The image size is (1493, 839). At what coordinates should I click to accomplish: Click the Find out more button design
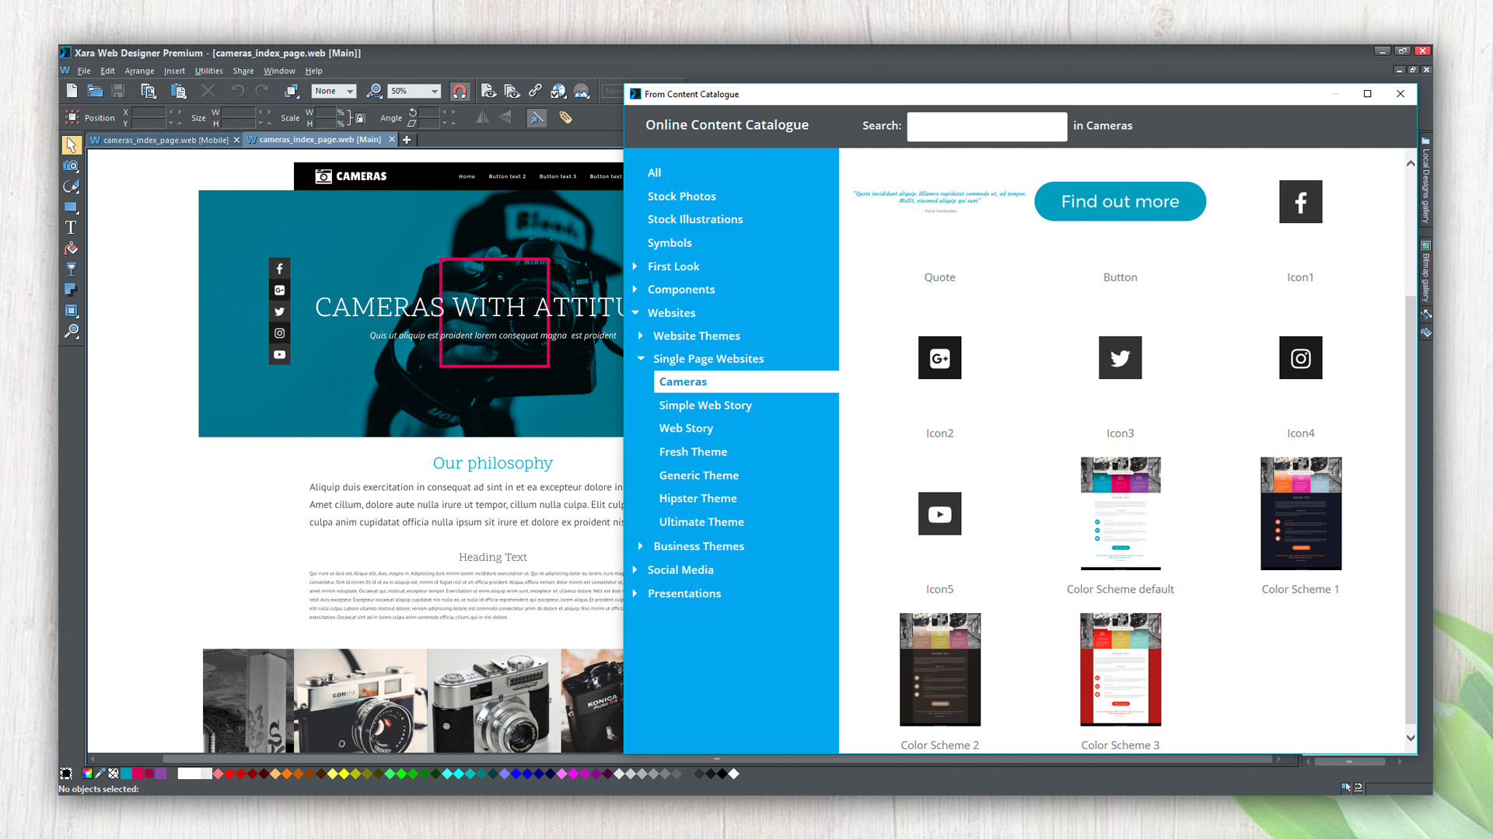[1120, 201]
